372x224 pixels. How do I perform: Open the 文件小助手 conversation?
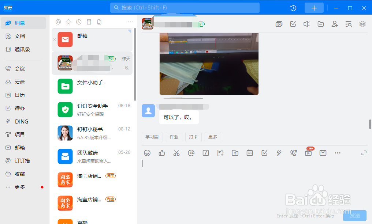pyautogui.click(x=92, y=87)
